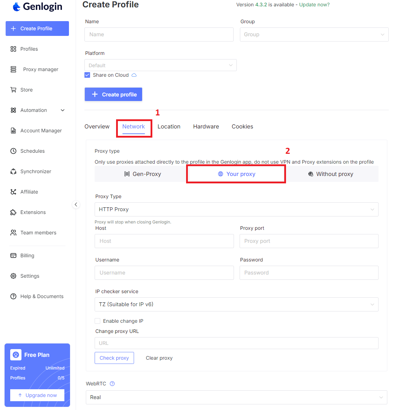
Task: Click the Extensions puzzle icon
Action: click(x=13, y=212)
